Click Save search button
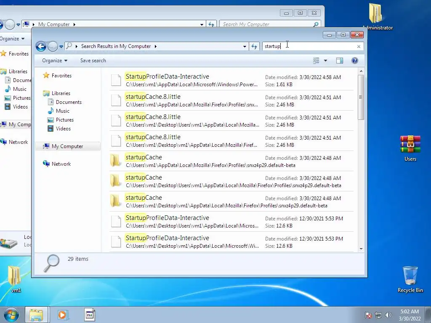The height and width of the screenshot is (323, 431). [93, 61]
